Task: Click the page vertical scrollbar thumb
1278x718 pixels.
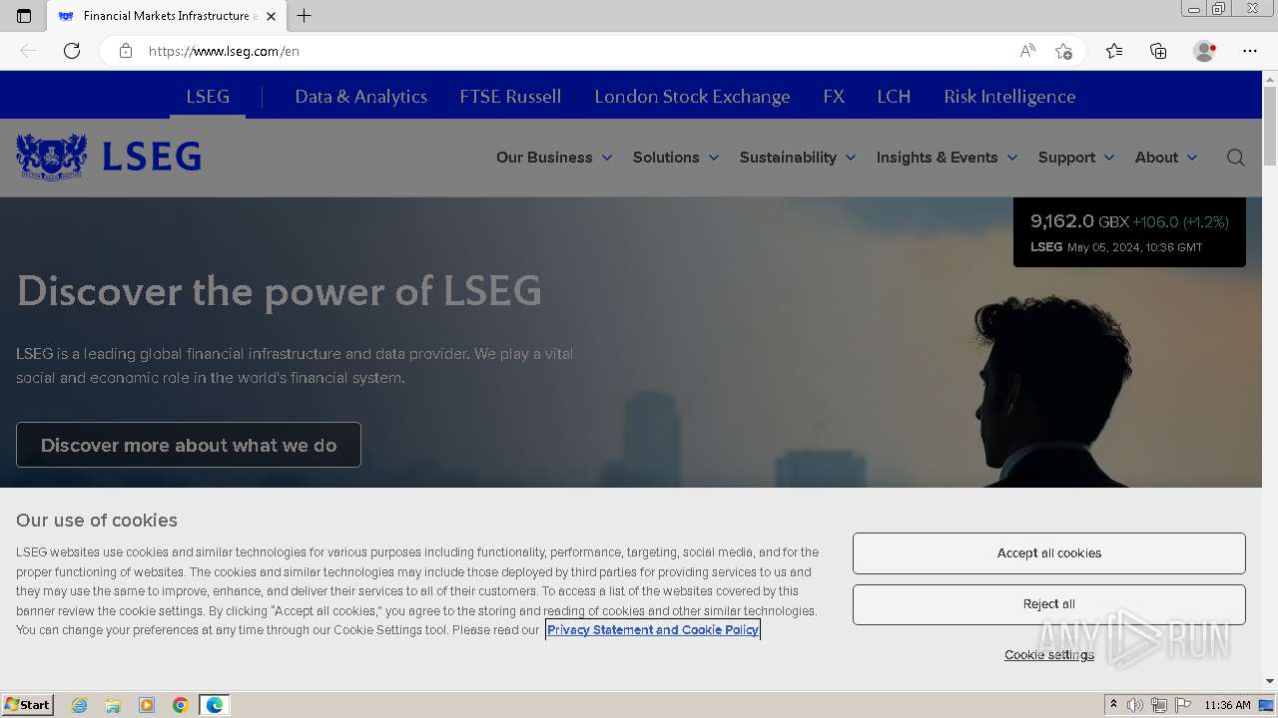Action: tap(1270, 127)
